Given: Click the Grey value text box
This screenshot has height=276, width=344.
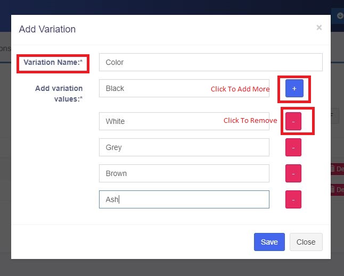Looking at the screenshot, I should [184, 147].
